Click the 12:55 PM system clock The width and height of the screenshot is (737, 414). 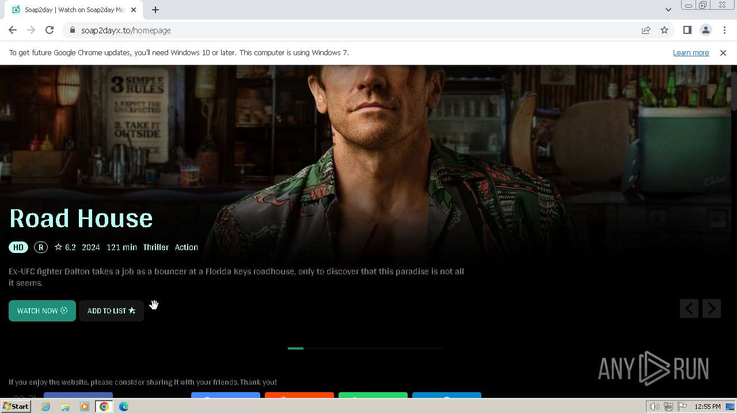(708, 407)
